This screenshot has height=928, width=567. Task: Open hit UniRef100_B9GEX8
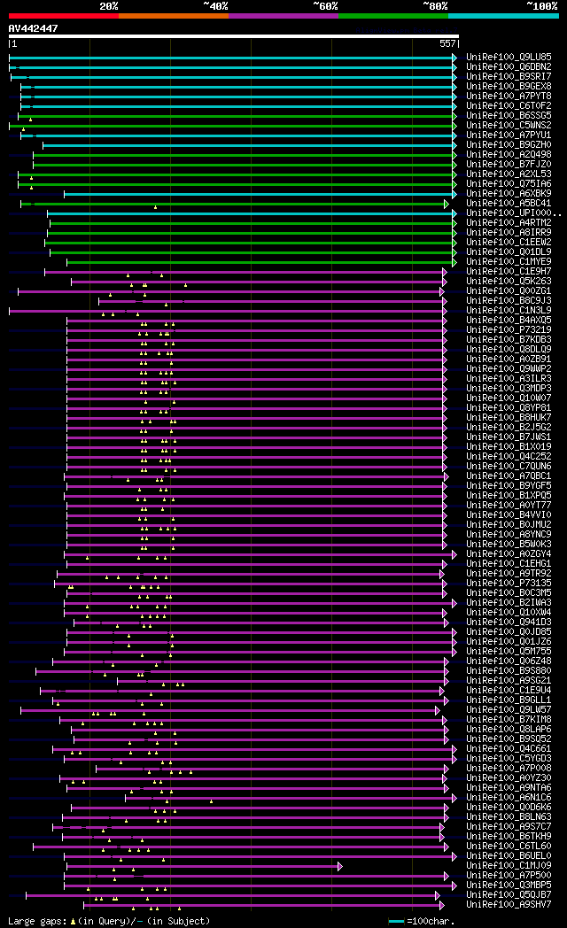[509, 87]
